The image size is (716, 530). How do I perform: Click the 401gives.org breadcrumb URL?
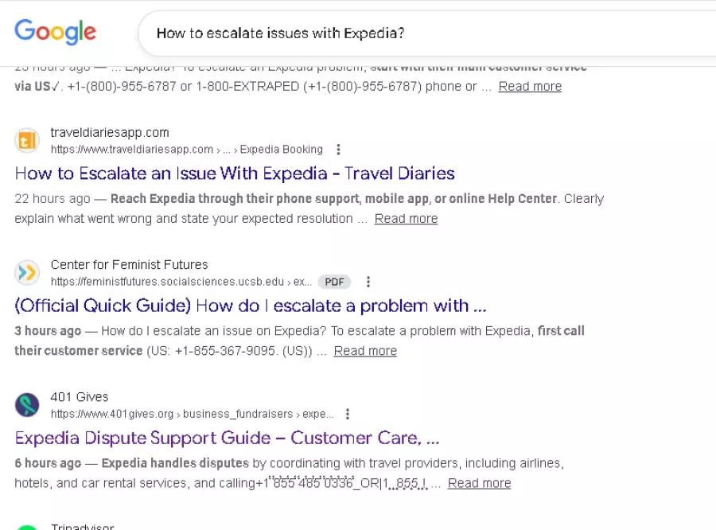[x=191, y=414]
